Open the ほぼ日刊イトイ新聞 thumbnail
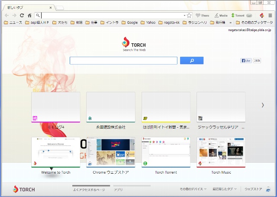This screenshot has width=277, height=197. [x=166, y=107]
